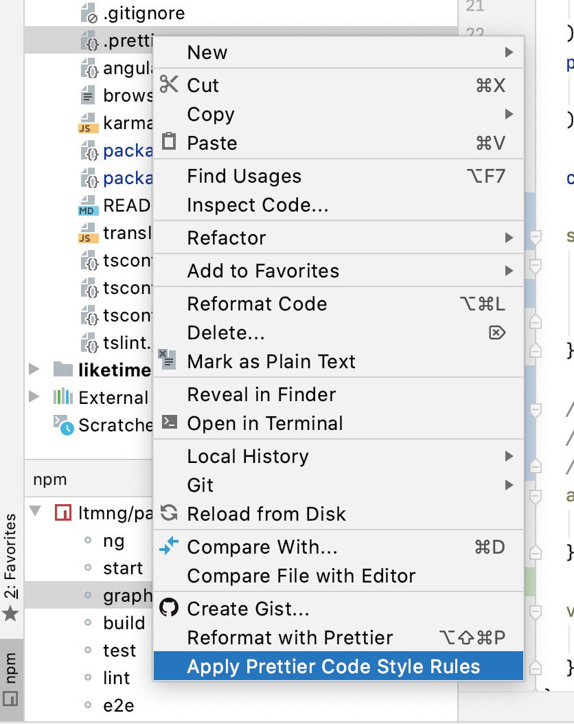Select Reformat Code menu entry
The image size is (574, 724).
pos(338,304)
